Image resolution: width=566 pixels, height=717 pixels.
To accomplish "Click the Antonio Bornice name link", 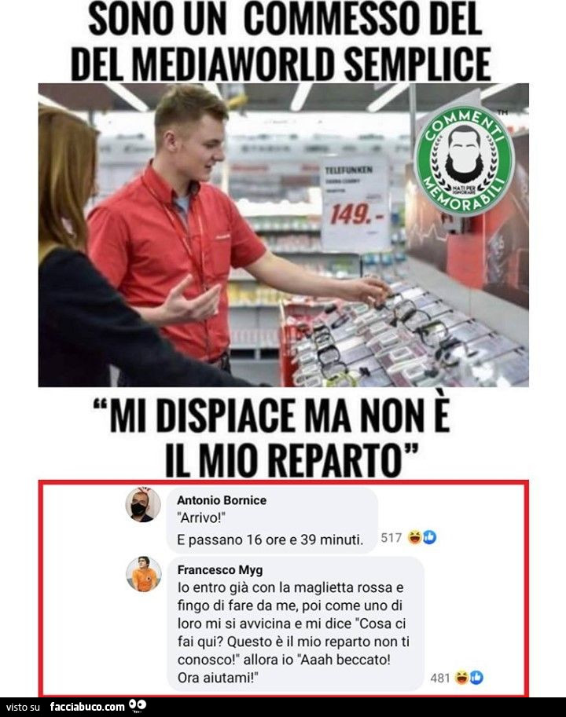I will click(222, 500).
